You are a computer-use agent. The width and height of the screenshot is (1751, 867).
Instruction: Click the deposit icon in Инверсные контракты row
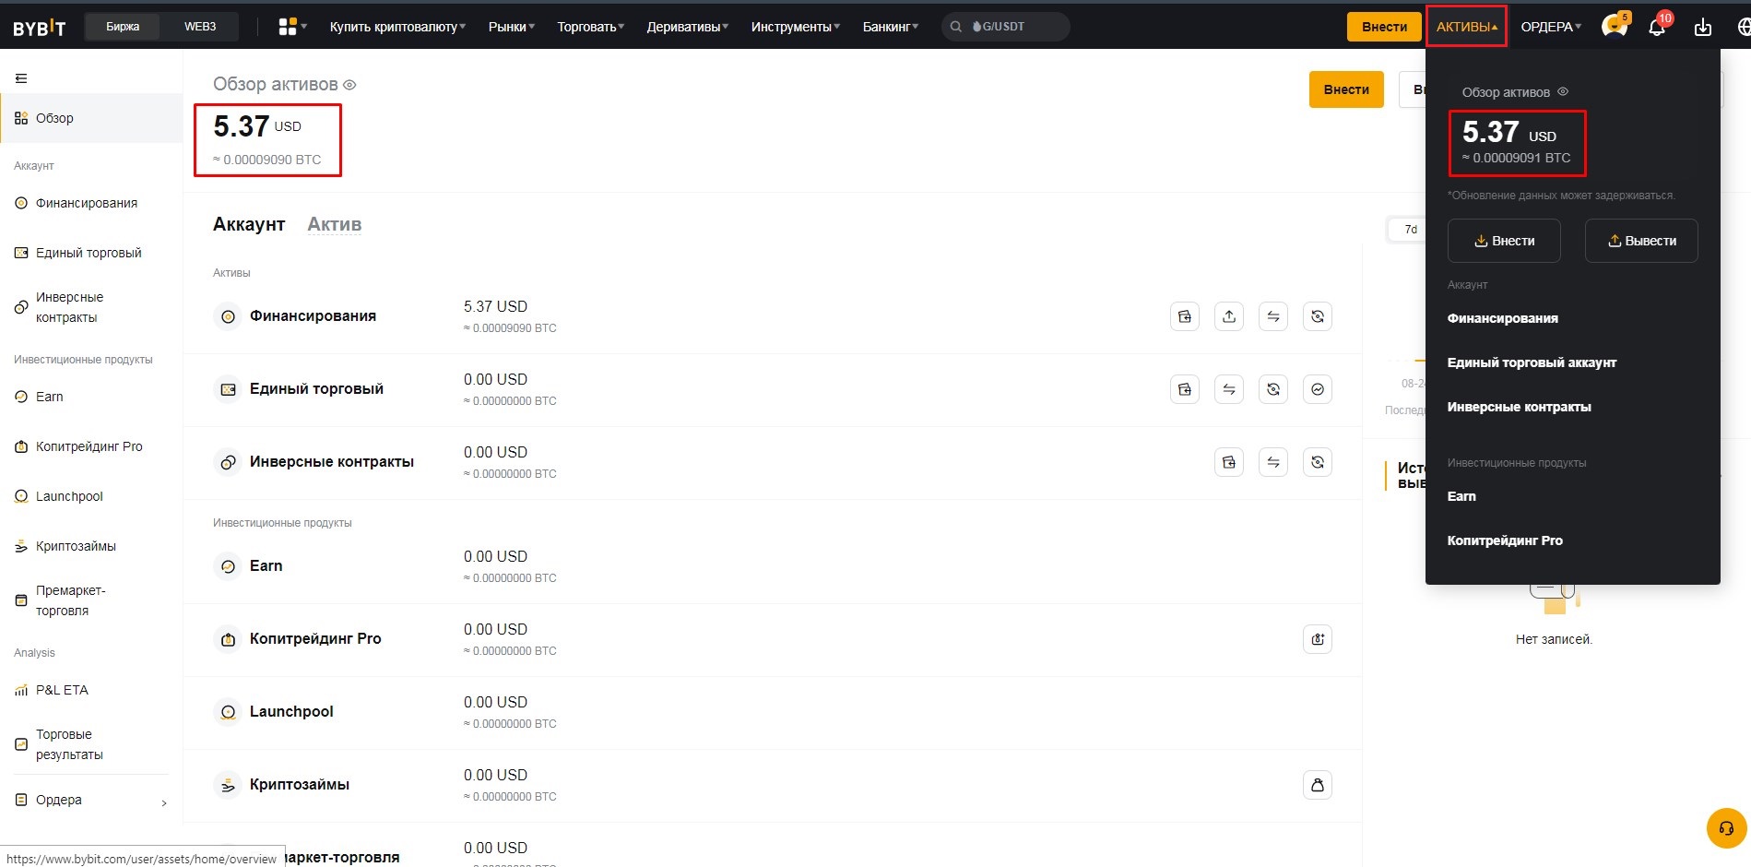[x=1229, y=462]
